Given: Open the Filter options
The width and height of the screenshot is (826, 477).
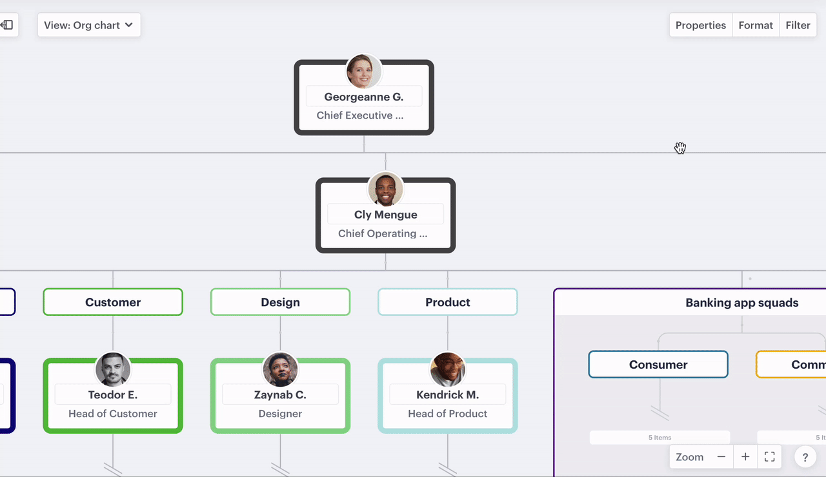Looking at the screenshot, I should pyautogui.click(x=798, y=25).
